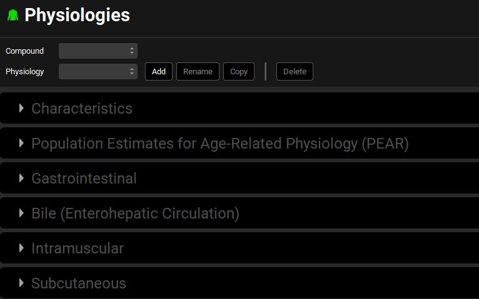Screen dimensions: 479x299
Task: Click the Copy physiology button
Action: tap(239, 71)
